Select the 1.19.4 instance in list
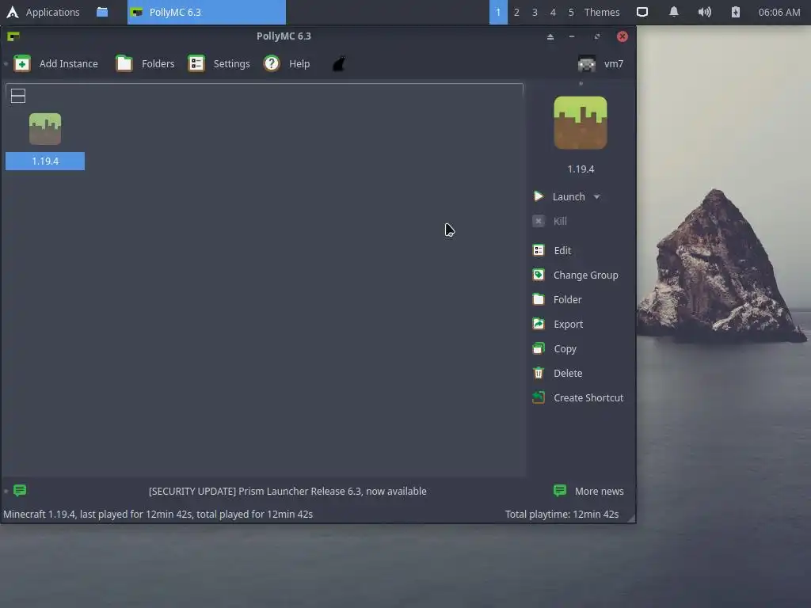The width and height of the screenshot is (811, 608). [45, 141]
